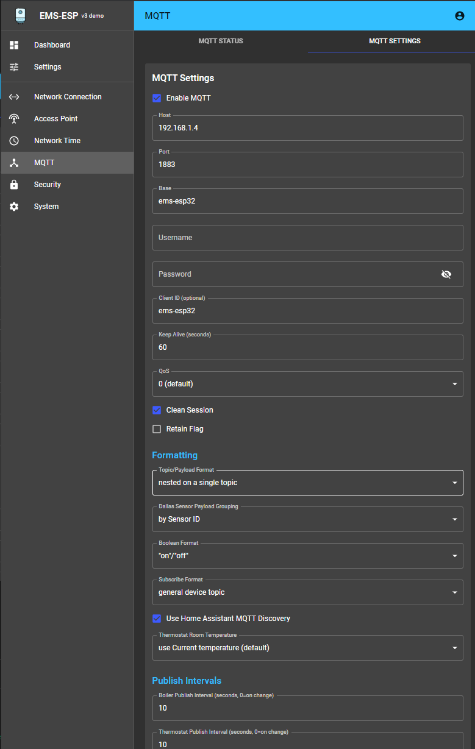Image resolution: width=475 pixels, height=749 pixels.
Task: Click the Access Point antenna icon
Action: 14,119
